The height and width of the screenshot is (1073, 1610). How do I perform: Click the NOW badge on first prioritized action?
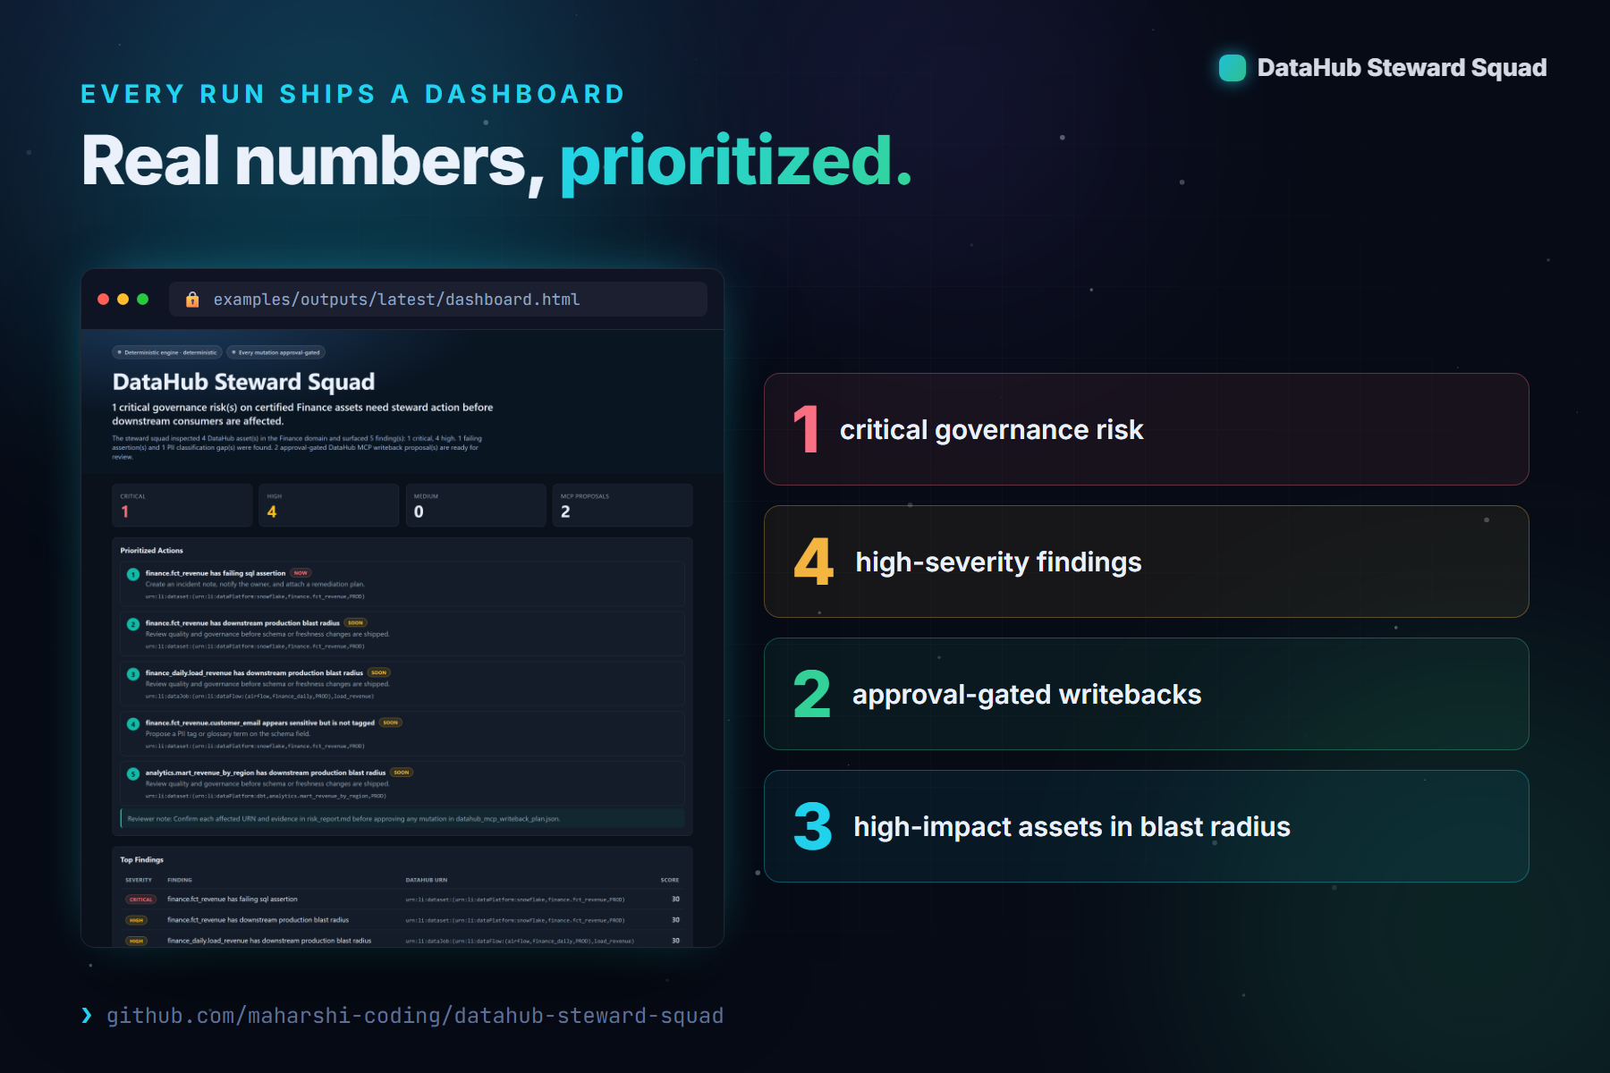301,573
